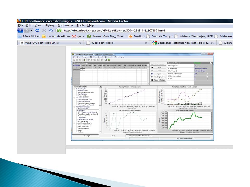Open LoadRunner Controller Scenario menu
The height and width of the screenshot is (187, 250).
[x=85, y=57]
